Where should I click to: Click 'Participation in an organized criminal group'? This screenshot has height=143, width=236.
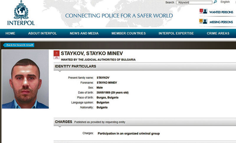[x=129, y=134]
